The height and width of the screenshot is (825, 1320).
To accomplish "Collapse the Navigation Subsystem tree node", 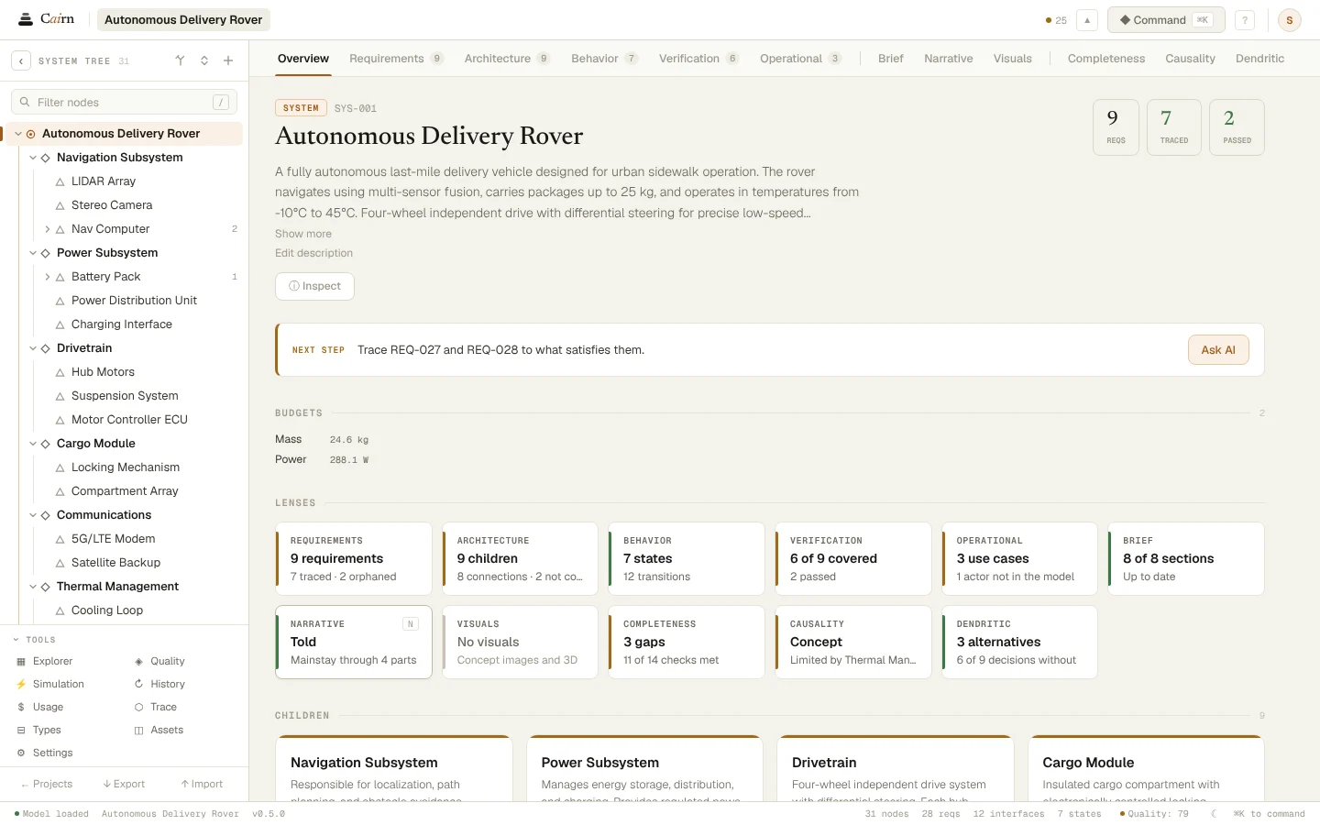I will point(33,158).
